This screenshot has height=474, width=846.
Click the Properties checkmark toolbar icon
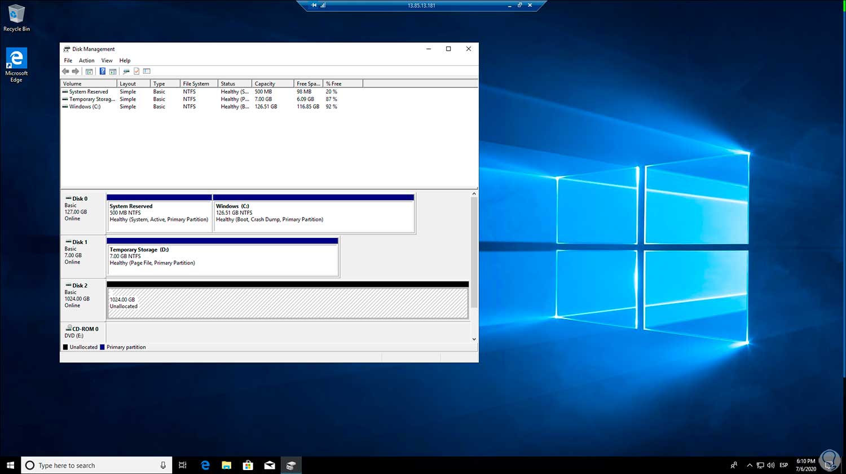tap(136, 72)
